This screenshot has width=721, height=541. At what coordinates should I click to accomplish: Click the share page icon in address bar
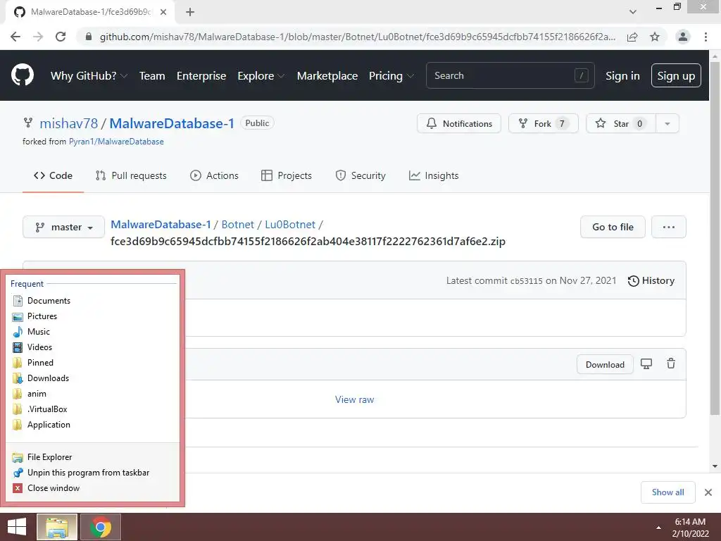[x=632, y=37]
